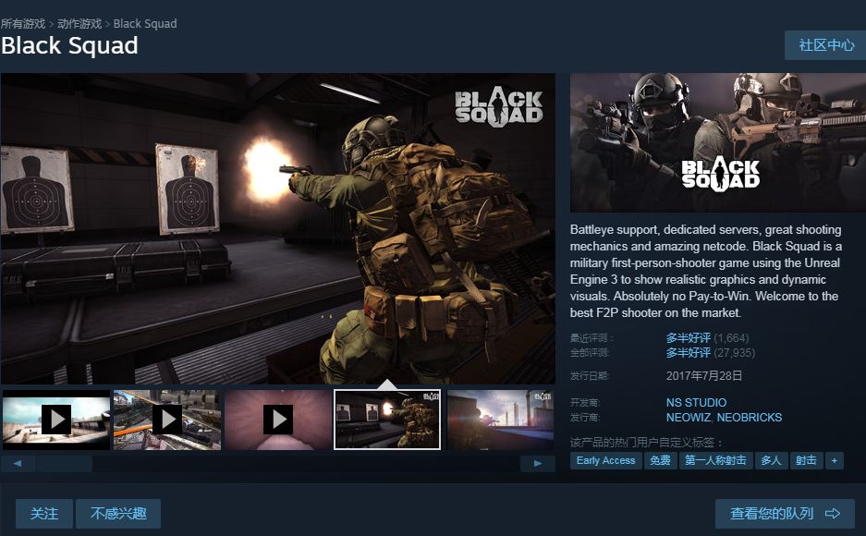The image size is (866, 536).
Task: Select the shooting range screenshot thumbnail
Action: [x=387, y=420]
